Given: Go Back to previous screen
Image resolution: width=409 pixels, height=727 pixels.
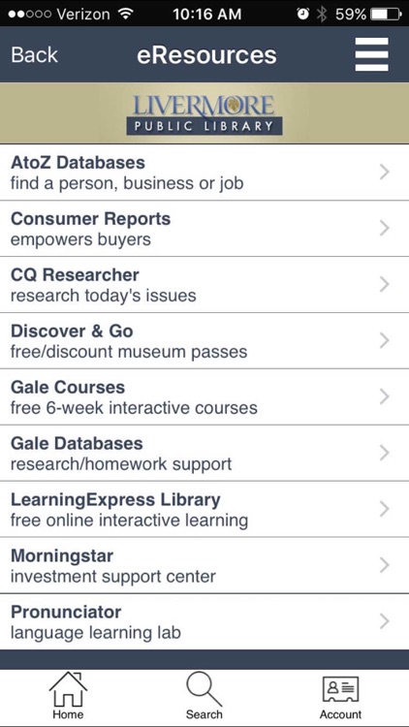Looking at the screenshot, I should tap(34, 54).
